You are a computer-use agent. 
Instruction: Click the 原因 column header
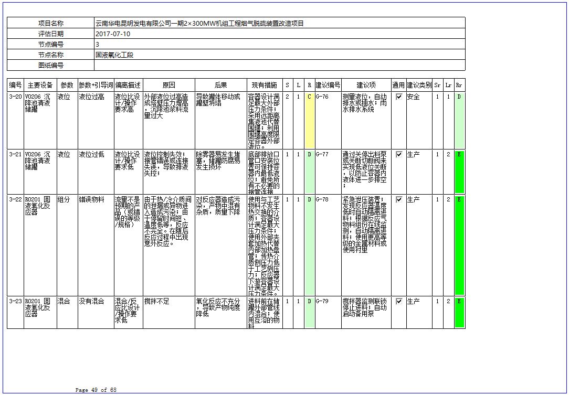(168, 85)
